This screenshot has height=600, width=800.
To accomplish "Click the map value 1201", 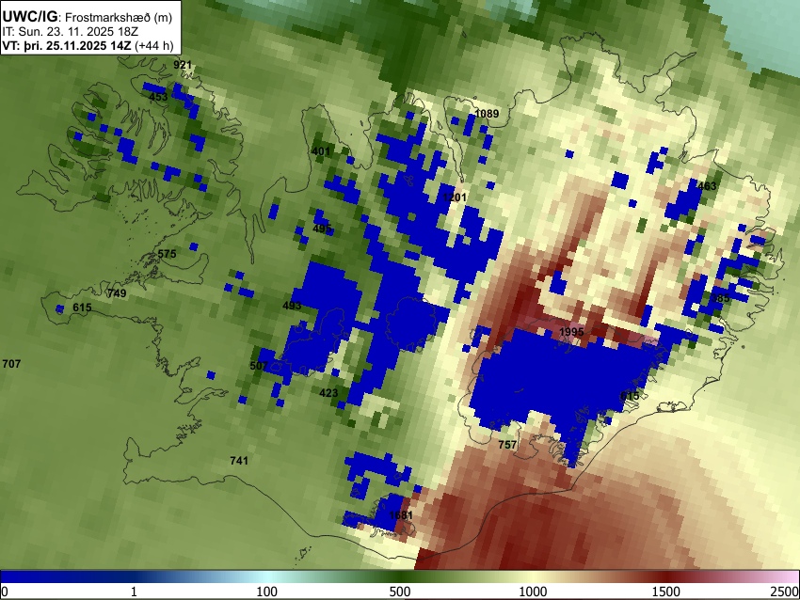I will 455,197.
